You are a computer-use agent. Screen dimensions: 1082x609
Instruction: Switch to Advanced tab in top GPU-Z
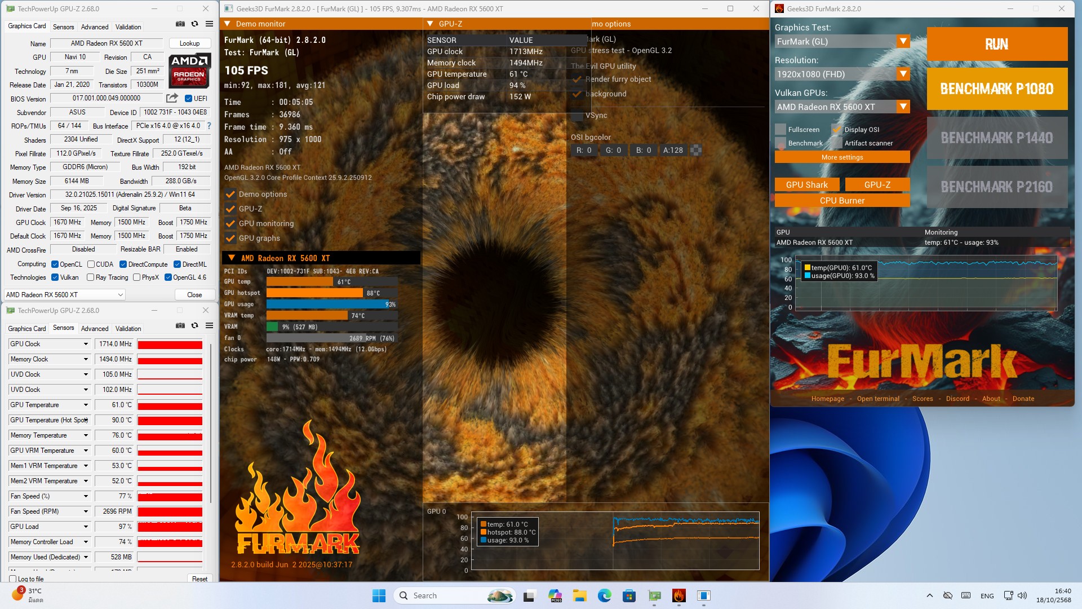point(95,27)
